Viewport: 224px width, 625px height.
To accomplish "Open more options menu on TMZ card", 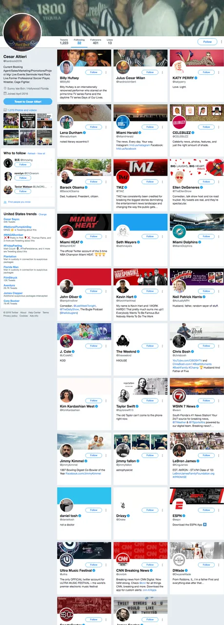I will [163, 181].
